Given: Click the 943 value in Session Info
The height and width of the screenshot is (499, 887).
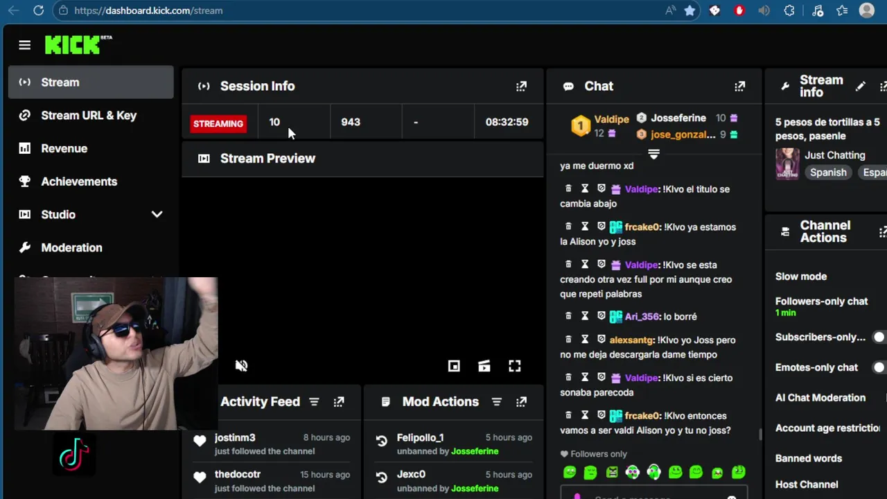Looking at the screenshot, I should point(351,122).
